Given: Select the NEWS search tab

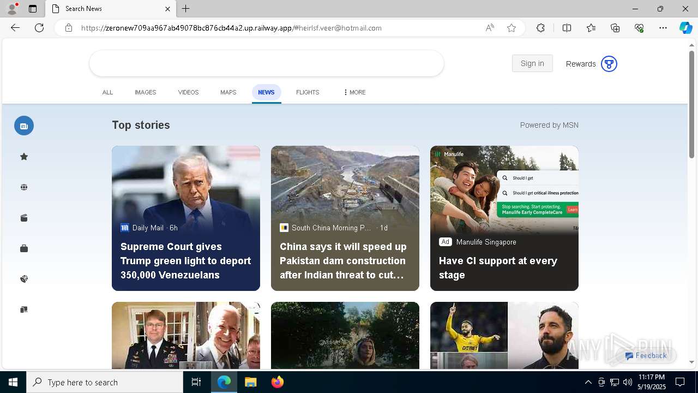Looking at the screenshot, I should [266, 92].
